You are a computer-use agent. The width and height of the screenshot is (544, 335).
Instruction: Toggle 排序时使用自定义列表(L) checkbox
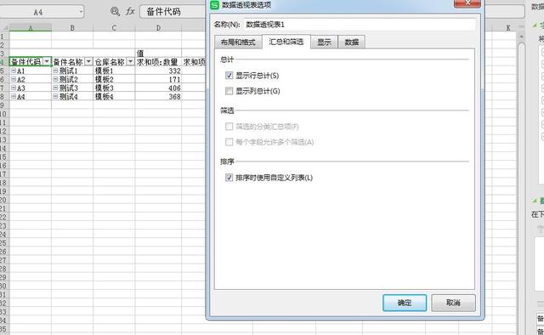pyautogui.click(x=229, y=178)
